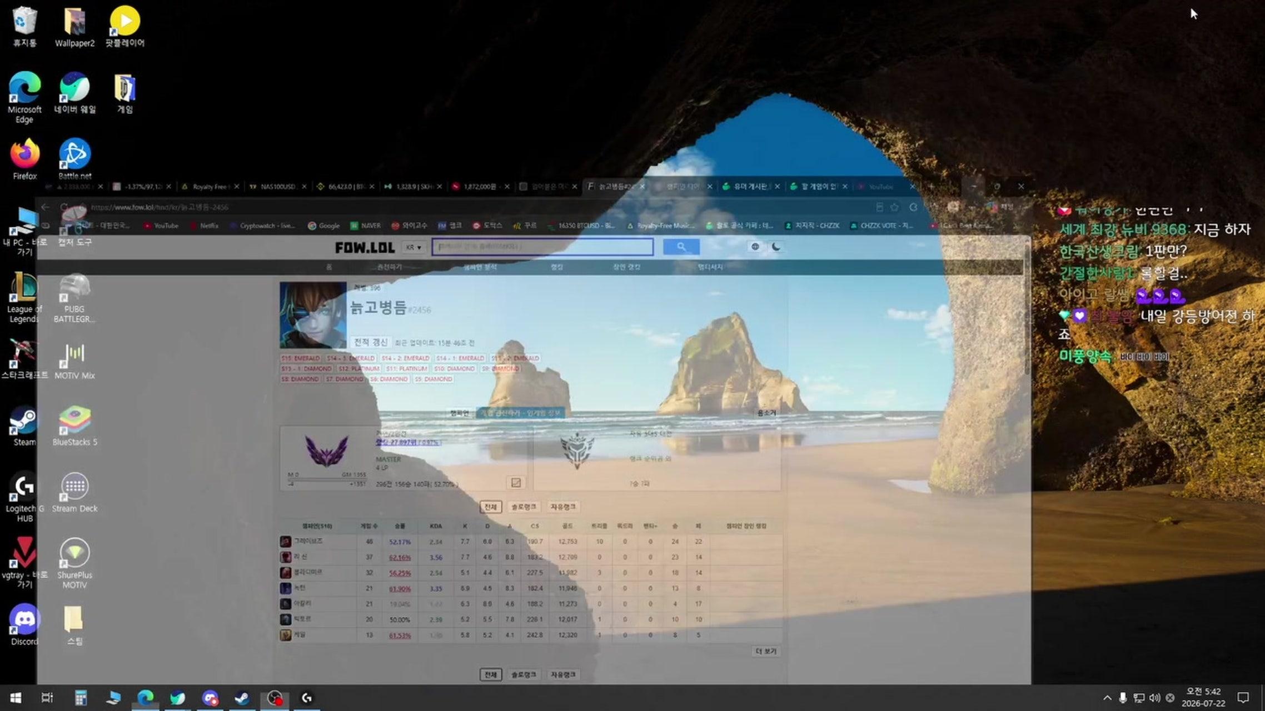This screenshot has height=711, width=1265.
Task: Select the 자유랭크 filter above the champion table
Action: (x=562, y=507)
